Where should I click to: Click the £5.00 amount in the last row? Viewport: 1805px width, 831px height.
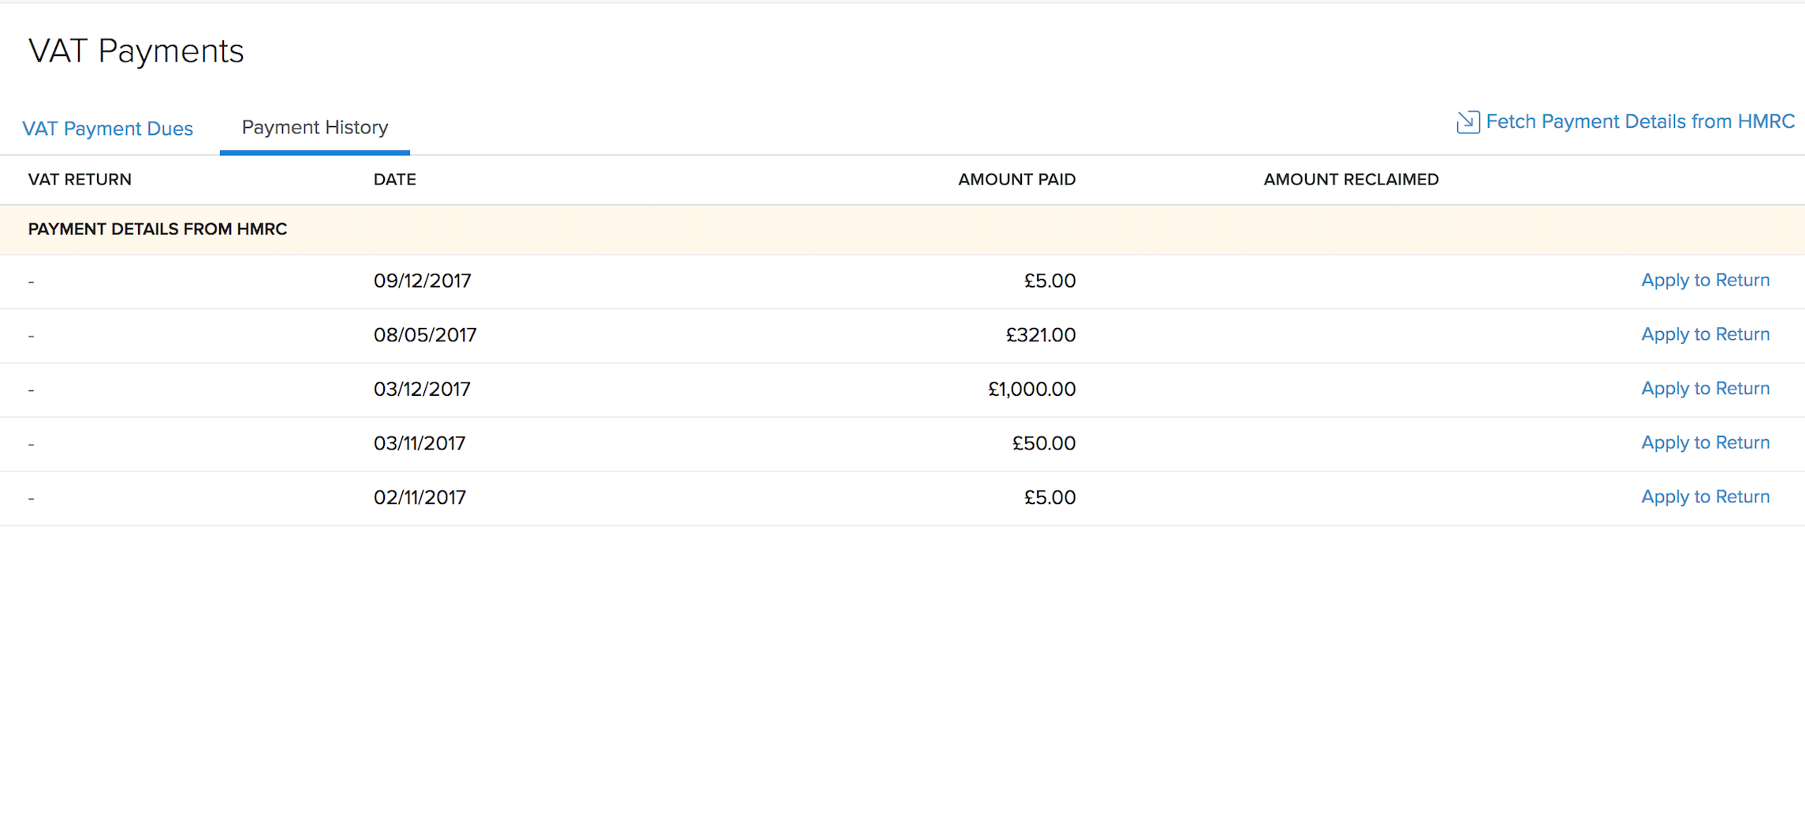tap(1050, 497)
